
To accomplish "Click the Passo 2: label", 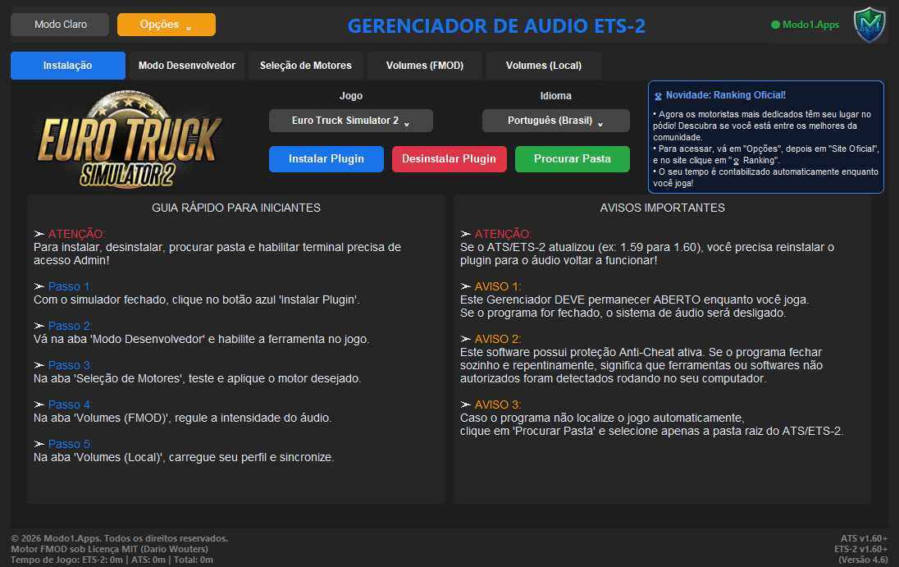I will pos(70,326).
